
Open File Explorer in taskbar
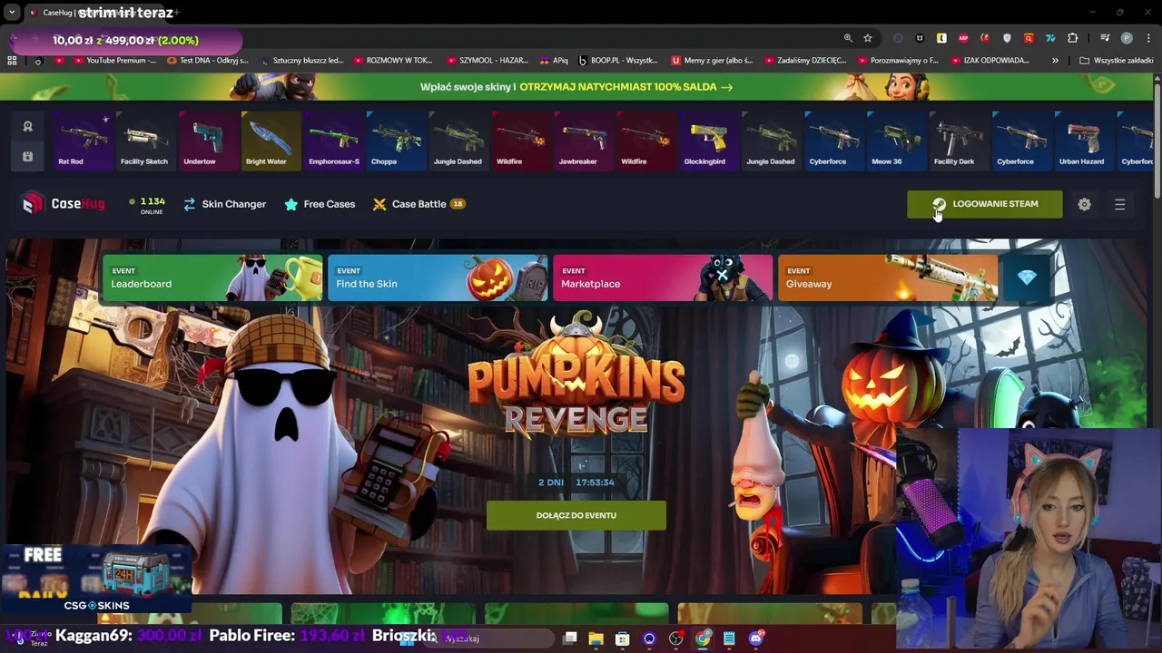click(596, 638)
